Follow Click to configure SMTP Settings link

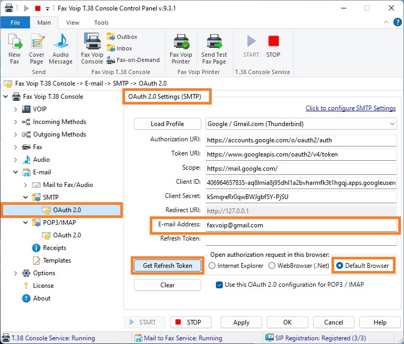point(350,108)
